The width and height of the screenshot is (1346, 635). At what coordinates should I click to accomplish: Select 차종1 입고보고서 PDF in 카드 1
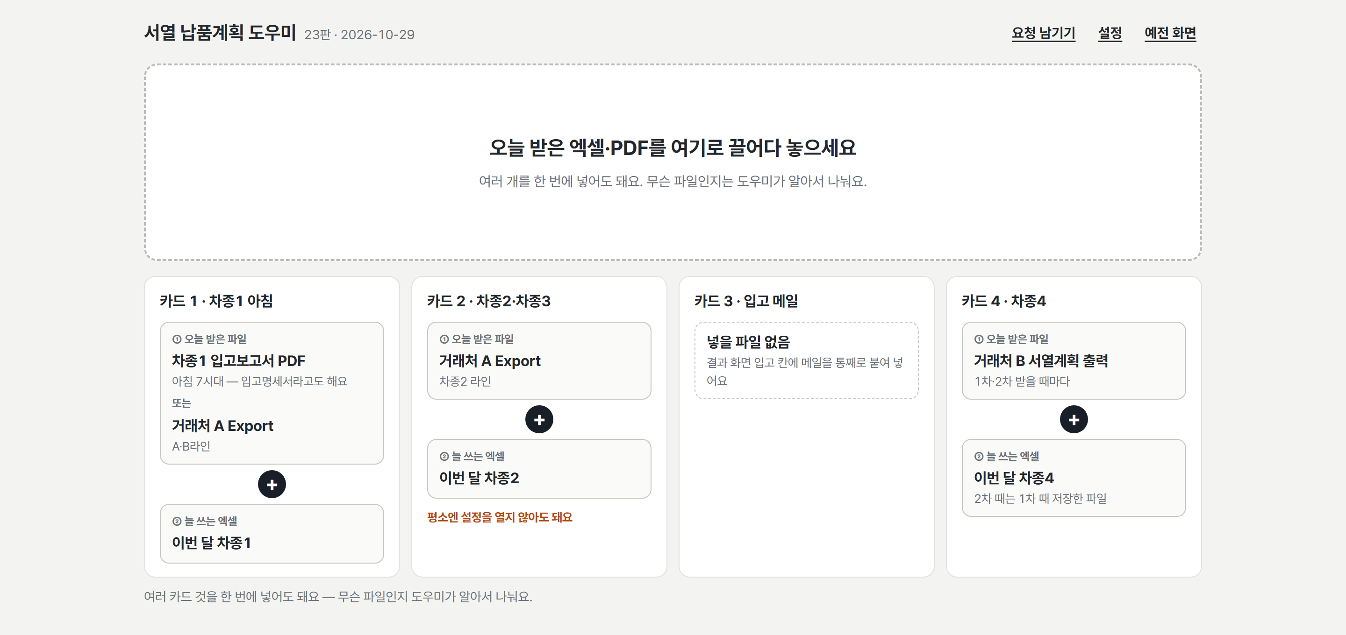coord(238,361)
